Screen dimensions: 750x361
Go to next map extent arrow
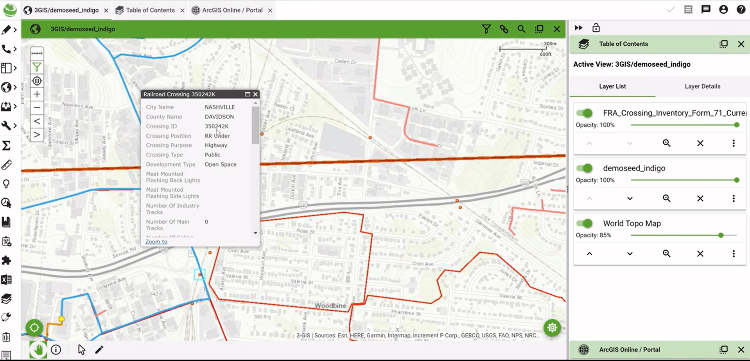(x=37, y=135)
